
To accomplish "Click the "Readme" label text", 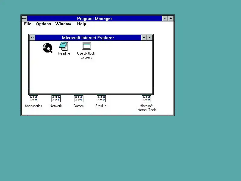I will coord(64,53).
